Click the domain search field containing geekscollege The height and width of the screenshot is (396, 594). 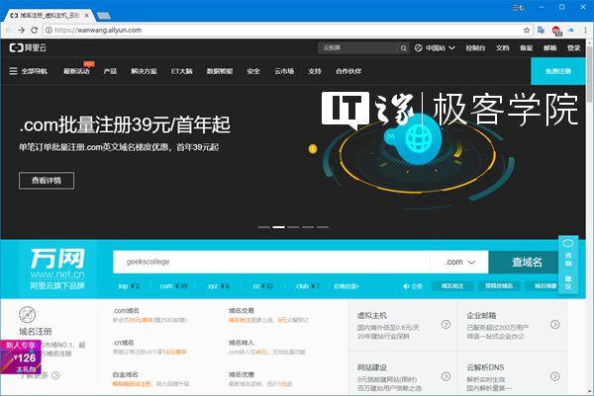click(x=271, y=262)
